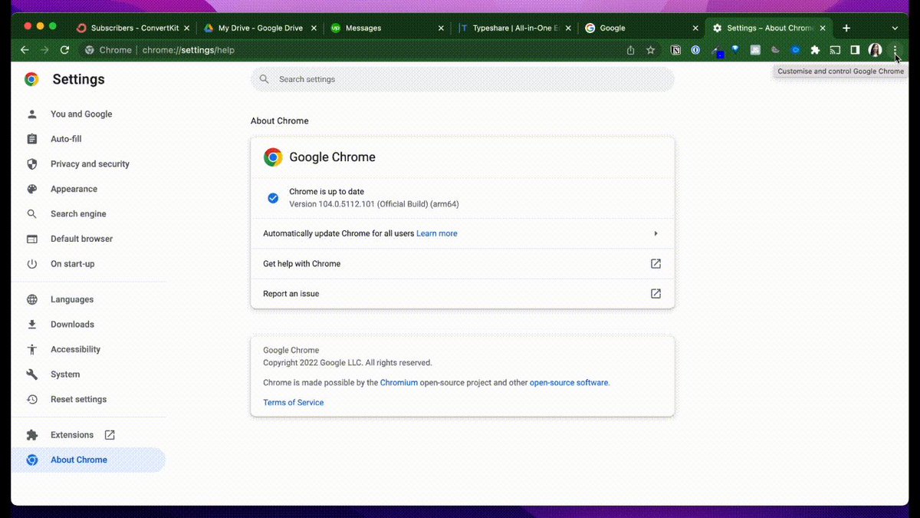
Task: Open Report an issue
Action: tap(462, 293)
